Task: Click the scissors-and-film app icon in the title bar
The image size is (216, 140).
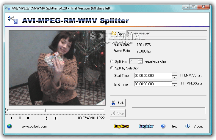Action: [7, 8]
